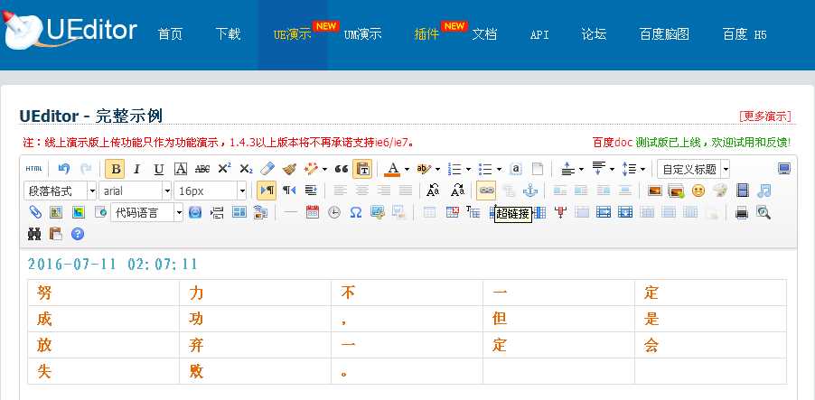The width and height of the screenshot is (815, 400).
Task: Open the UM演示 navigation item
Action: pos(363,35)
